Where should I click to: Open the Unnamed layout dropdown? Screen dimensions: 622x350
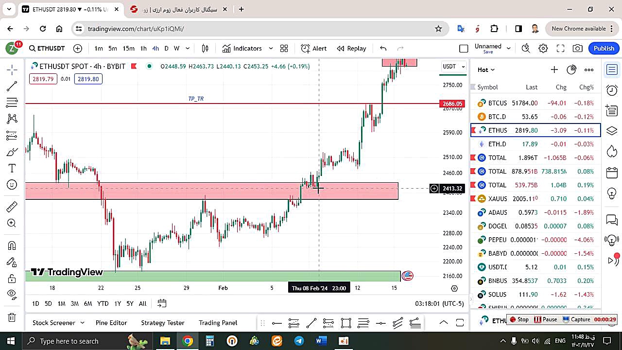tap(493, 48)
